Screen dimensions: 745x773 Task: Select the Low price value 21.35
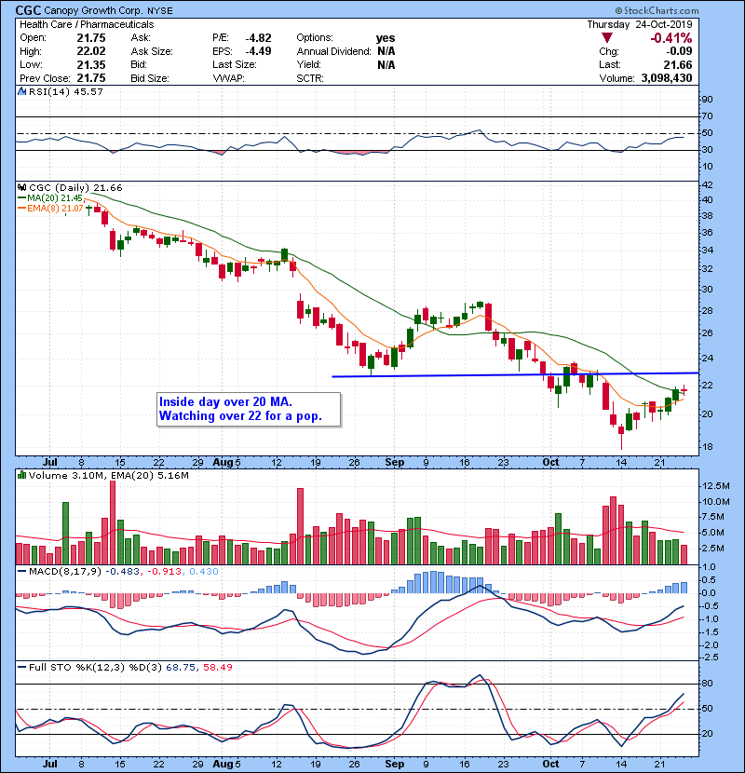pos(91,64)
